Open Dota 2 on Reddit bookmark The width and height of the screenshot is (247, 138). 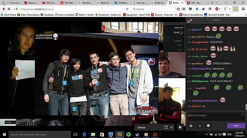64,15
